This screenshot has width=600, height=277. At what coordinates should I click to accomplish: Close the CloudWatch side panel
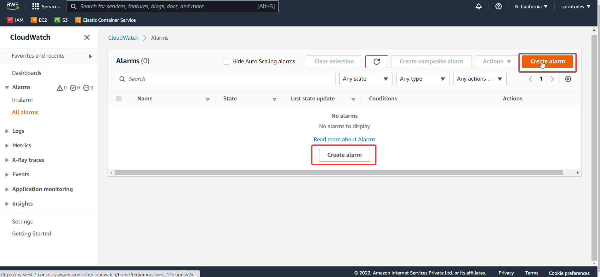pyautogui.click(x=87, y=37)
